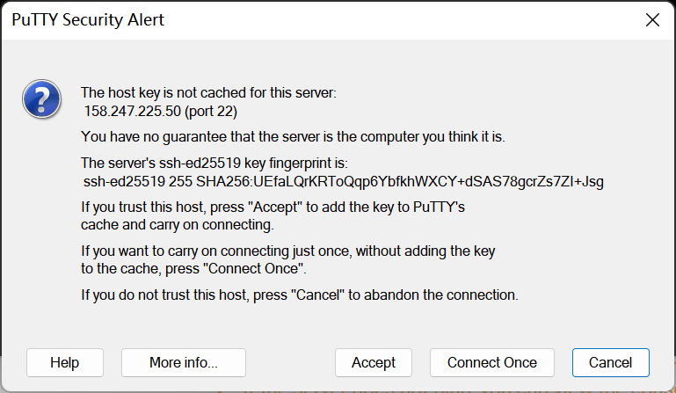Screen dimensions: 676x393
Task: Open the More info... details
Action: click(184, 362)
